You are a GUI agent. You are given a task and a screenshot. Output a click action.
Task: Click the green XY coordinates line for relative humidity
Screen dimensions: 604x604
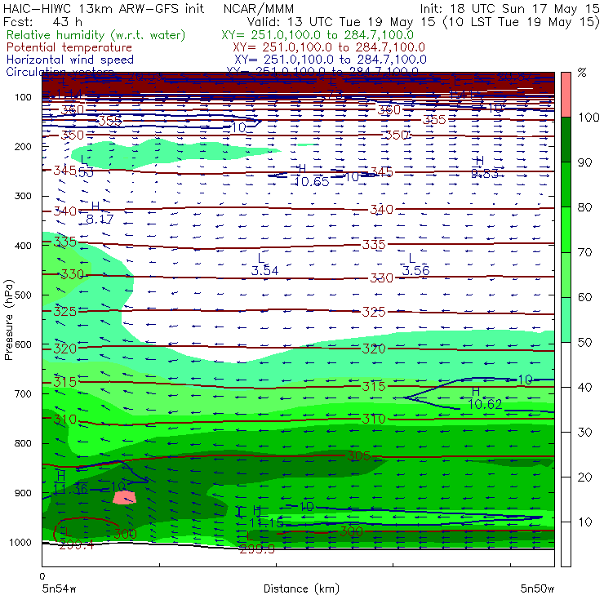[318, 35]
